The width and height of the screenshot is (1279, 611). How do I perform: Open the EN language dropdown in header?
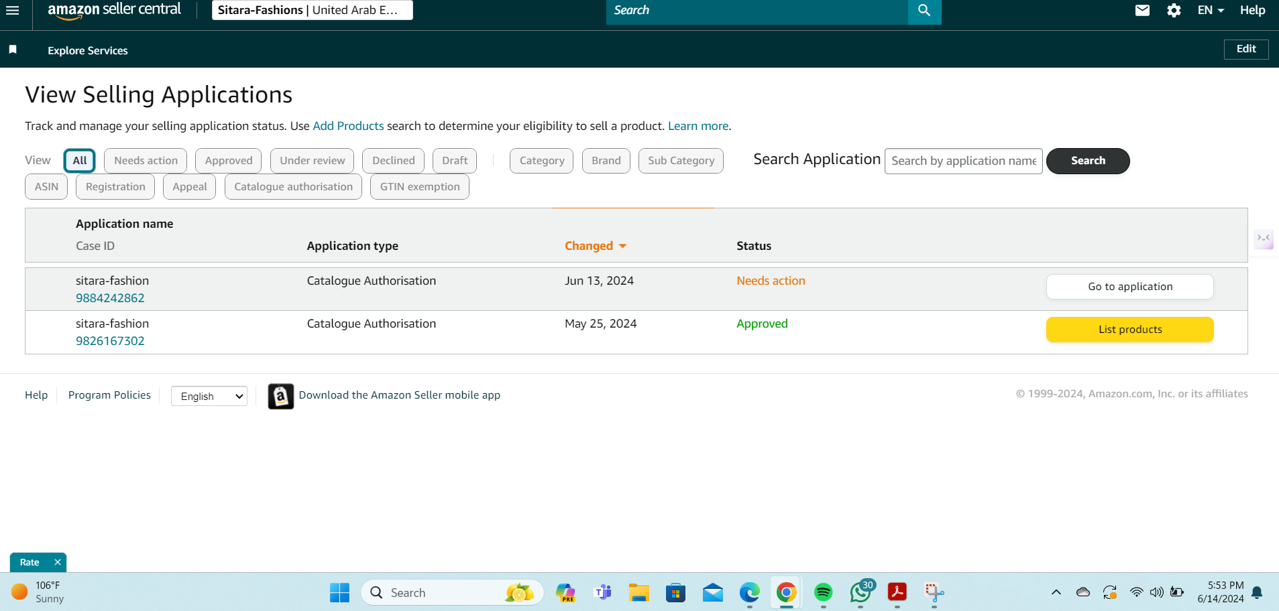[1211, 10]
